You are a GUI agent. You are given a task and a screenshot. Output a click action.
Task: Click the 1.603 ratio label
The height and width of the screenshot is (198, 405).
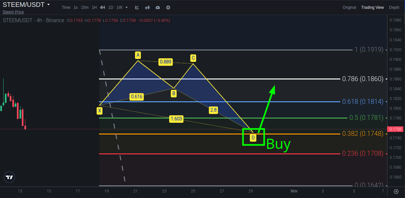click(x=176, y=119)
